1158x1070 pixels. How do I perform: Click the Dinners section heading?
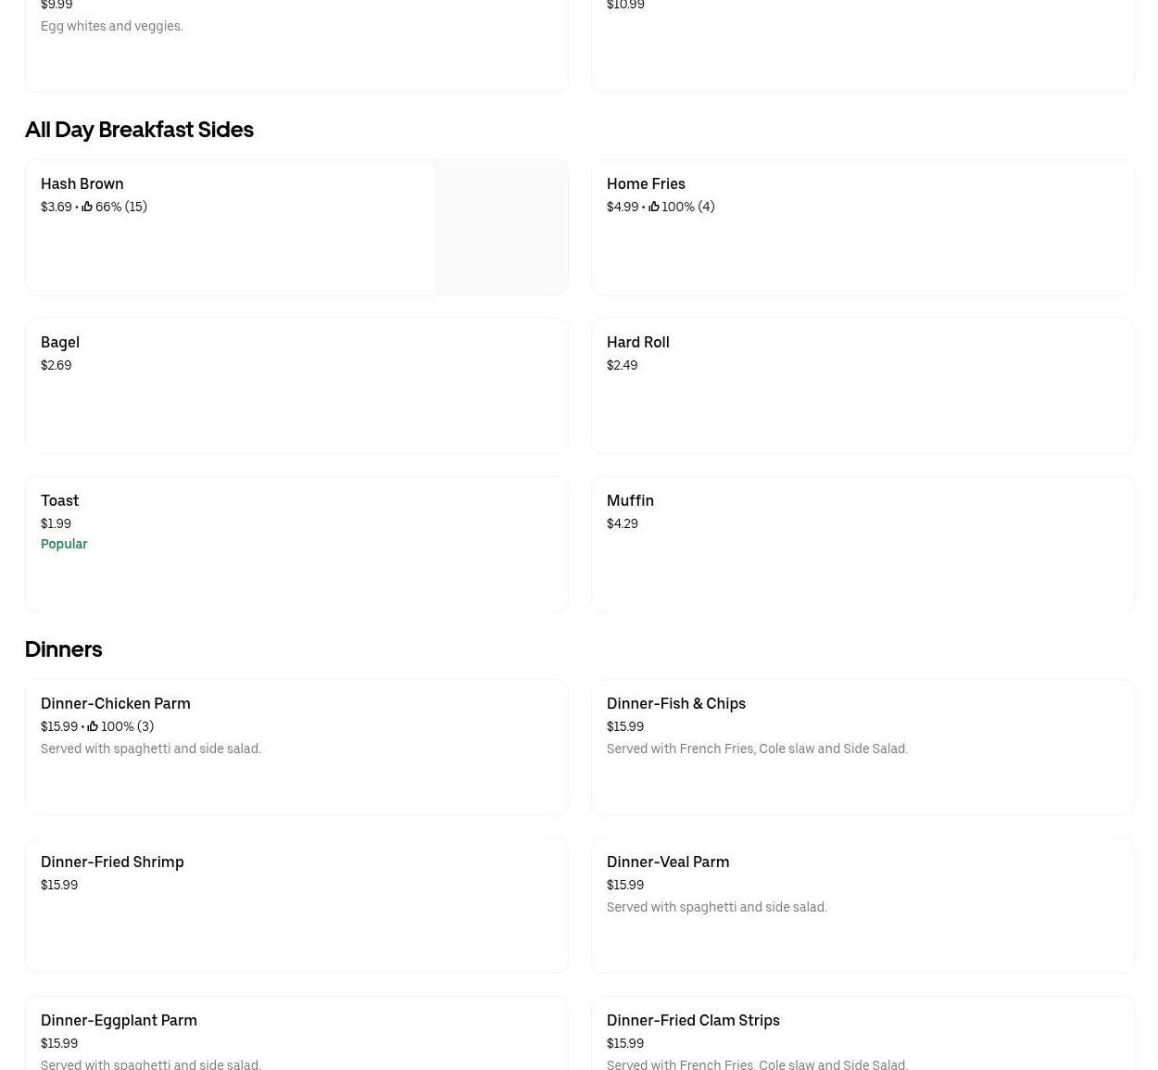pos(63,649)
